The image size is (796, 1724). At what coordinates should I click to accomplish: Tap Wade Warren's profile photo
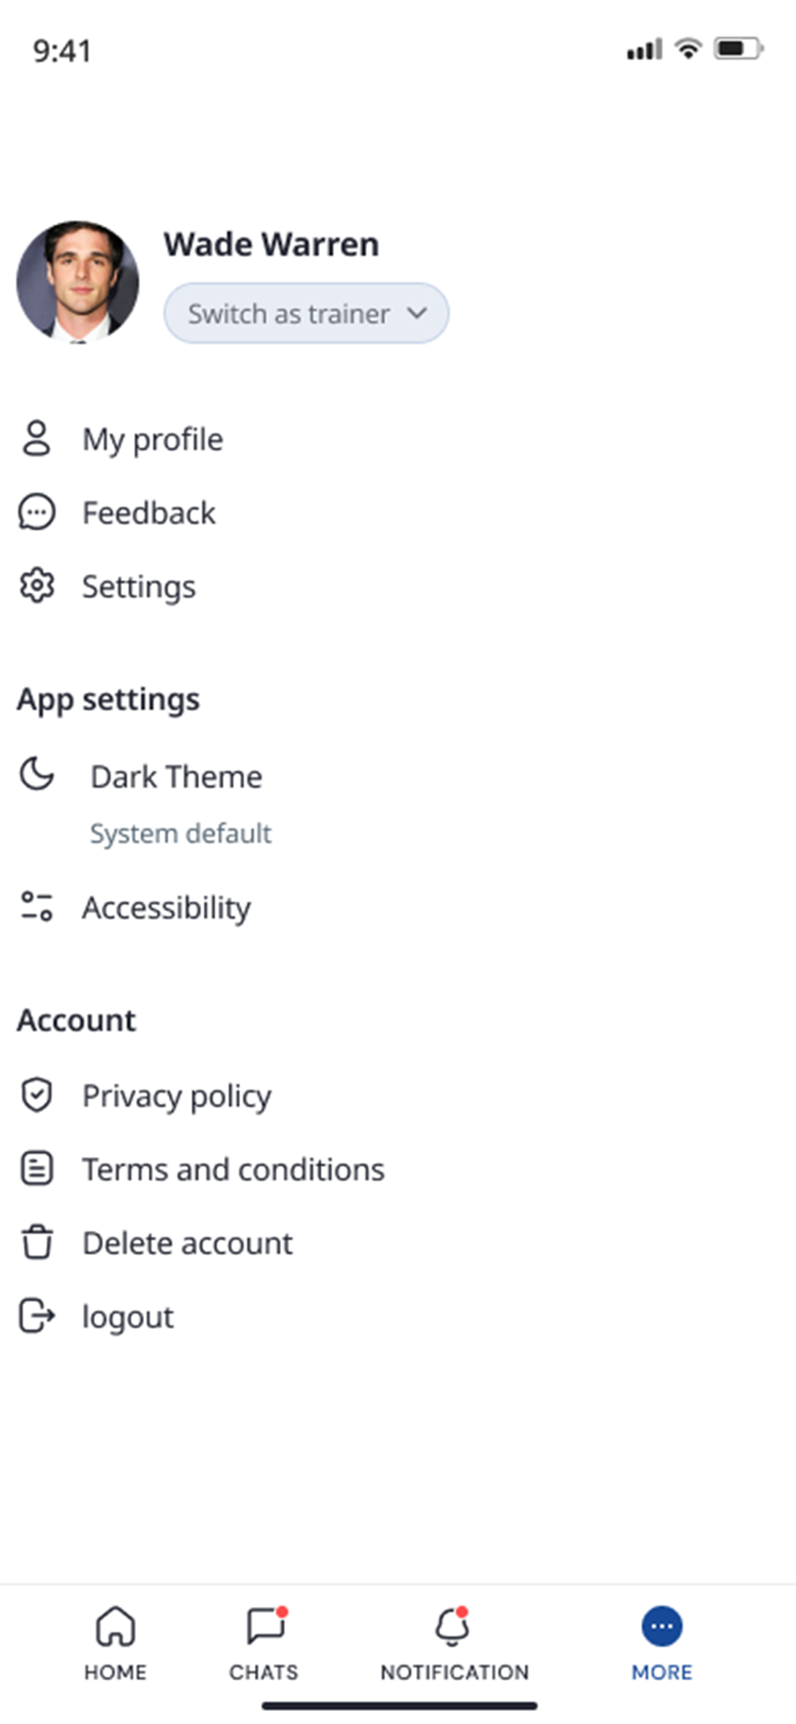tap(78, 282)
